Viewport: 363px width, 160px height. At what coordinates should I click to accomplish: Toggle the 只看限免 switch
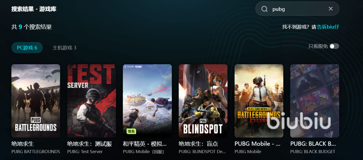coord(334,46)
